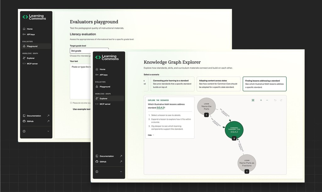
Task: Click the 3.G.A.2 standard link in scenario text
Action: 160,108
